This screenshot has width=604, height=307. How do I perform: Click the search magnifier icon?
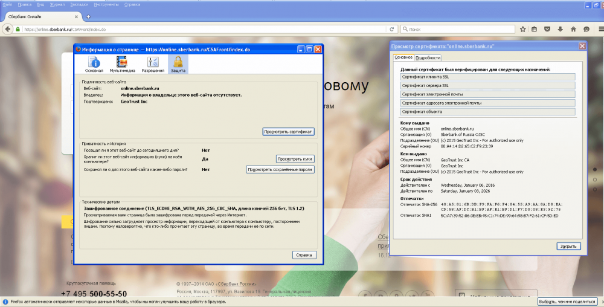[x=405, y=29]
